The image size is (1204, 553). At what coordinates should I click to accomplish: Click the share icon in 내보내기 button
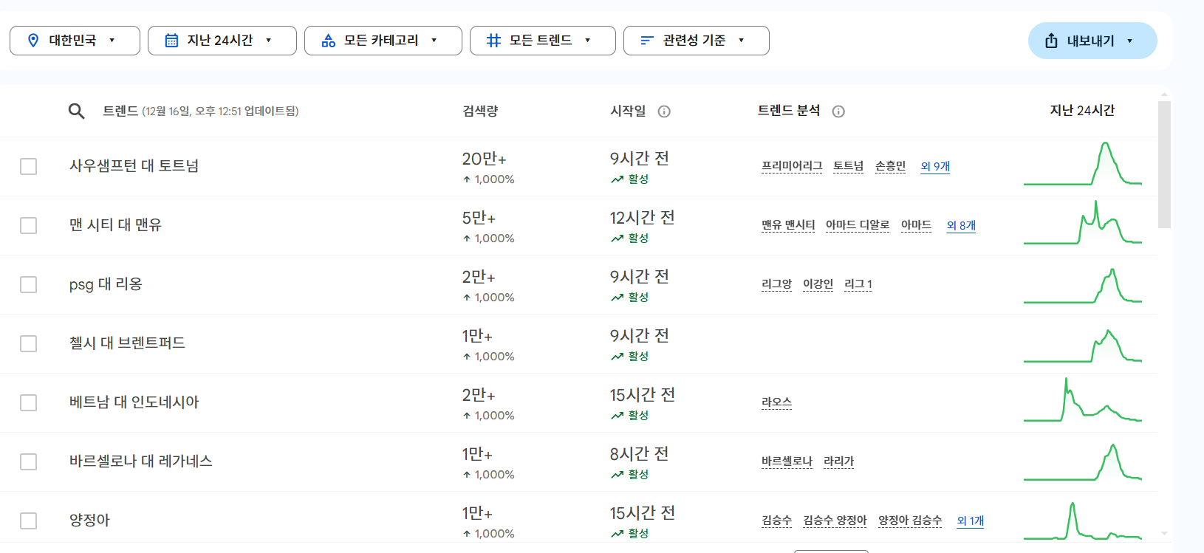pyautogui.click(x=1051, y=41)
